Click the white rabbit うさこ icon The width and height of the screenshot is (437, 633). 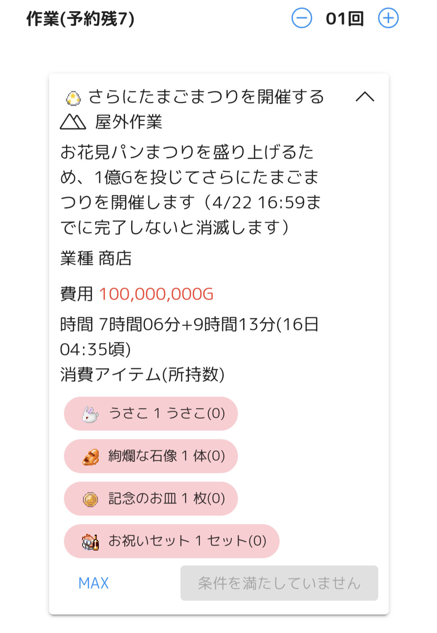click(90, 414)
